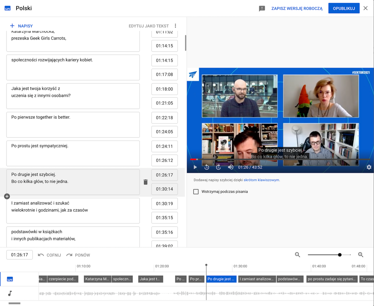Image resolution: width=374 pixels, height=306 pixels.
Task: Select 'I zamiast analizow...' timeline segment
Action: [x=257, y=279]
